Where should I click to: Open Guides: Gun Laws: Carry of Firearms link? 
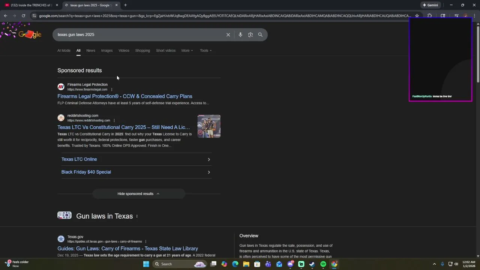point(127,249)
